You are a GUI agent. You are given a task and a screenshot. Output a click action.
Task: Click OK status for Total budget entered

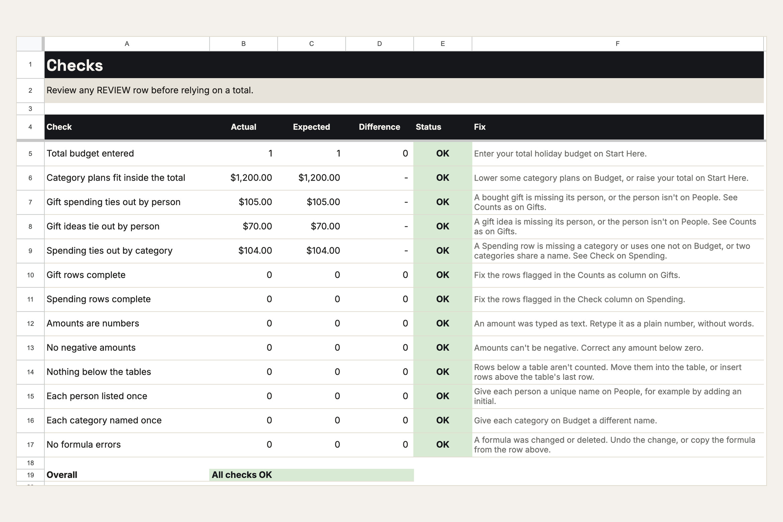coord(443,154)
